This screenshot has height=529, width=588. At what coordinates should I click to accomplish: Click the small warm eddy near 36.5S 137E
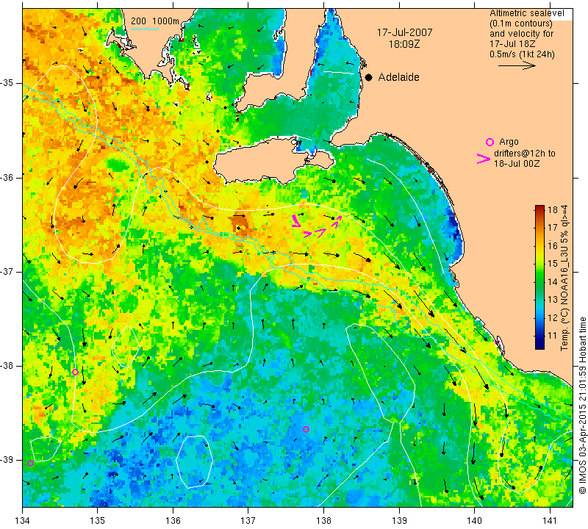[x=240, y=226]
